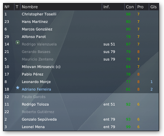
Task: Click the goals value for Leonardo Monje
Action: (x=152, y=82)
